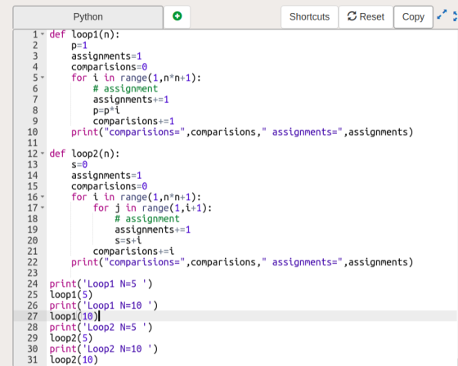
Task: Click 'for j in range(1,i+1):' line
Action: tap(152, 208)
